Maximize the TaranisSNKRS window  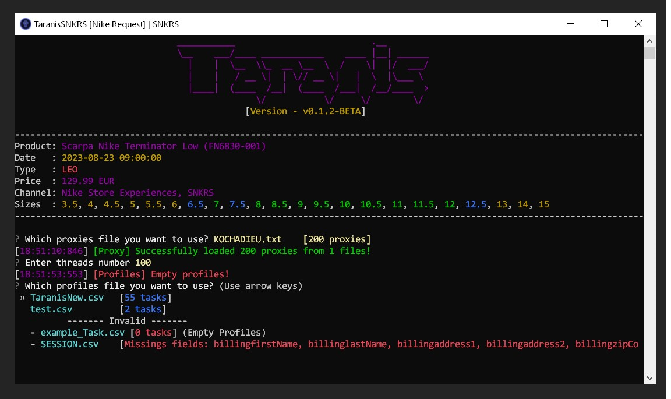point(604,24)
